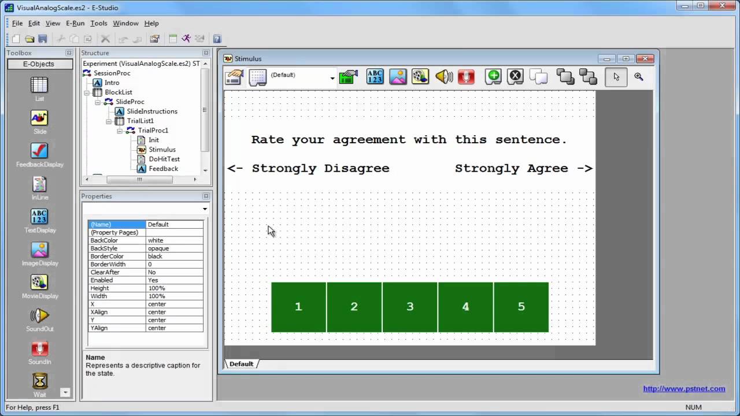This screenshot has height=416, width=740.
Task: Click the Save disk icon in main toolbar
Action: tap(43, 39)
